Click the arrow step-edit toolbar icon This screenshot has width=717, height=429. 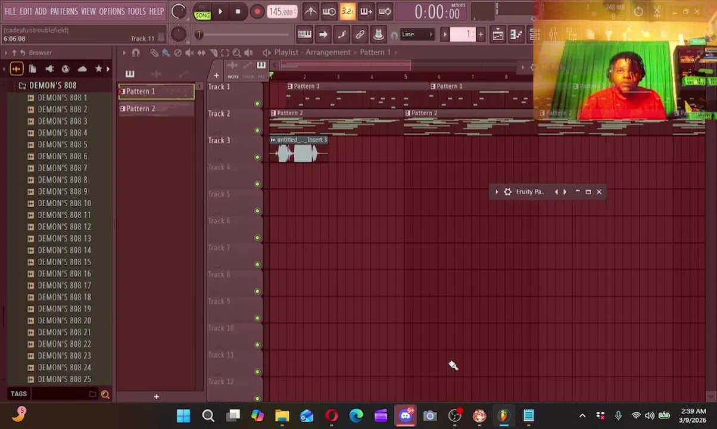coord(323,35)
